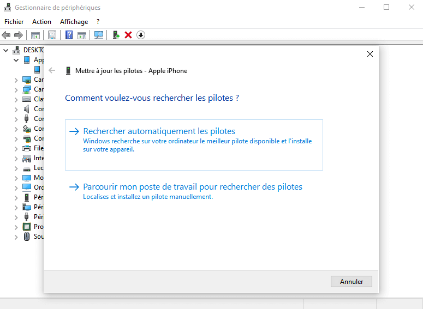Expand the processor category in device tree
The image size is (423, 309).
[x=16, y=227]
